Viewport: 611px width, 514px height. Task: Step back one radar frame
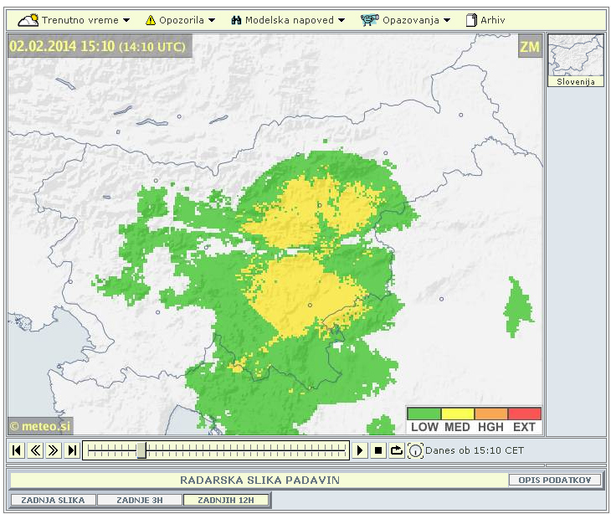point(35,450)
